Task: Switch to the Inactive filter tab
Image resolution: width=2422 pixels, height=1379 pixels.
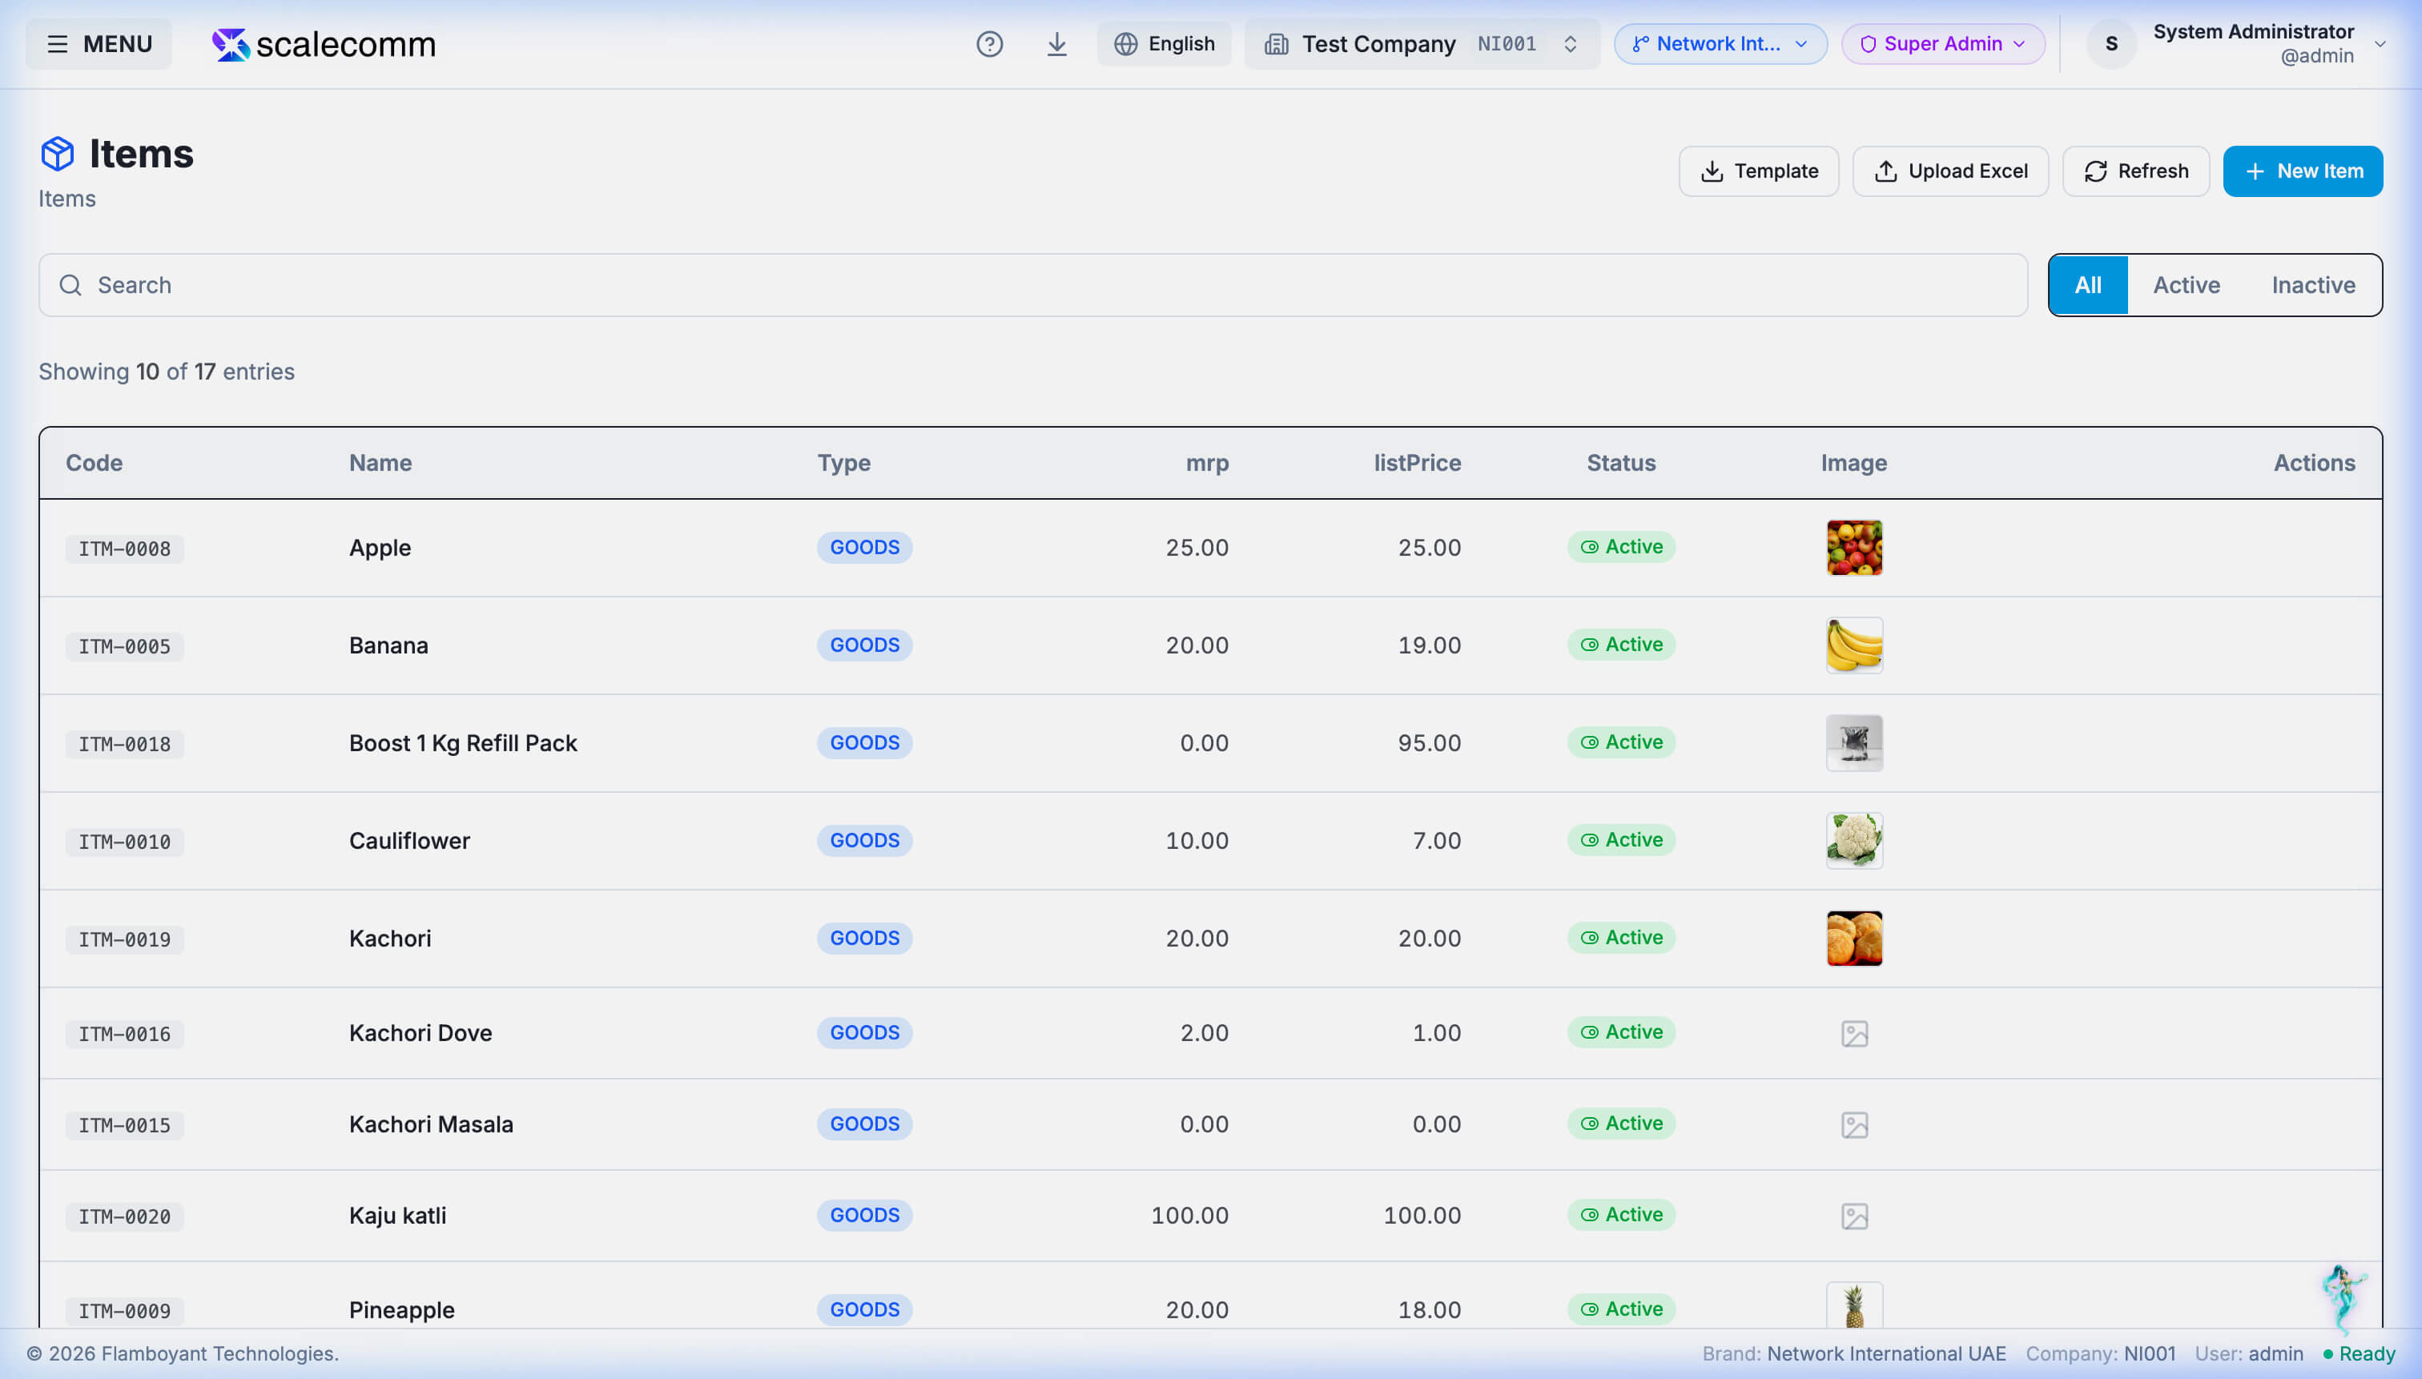Action: tap(2313, 285)
